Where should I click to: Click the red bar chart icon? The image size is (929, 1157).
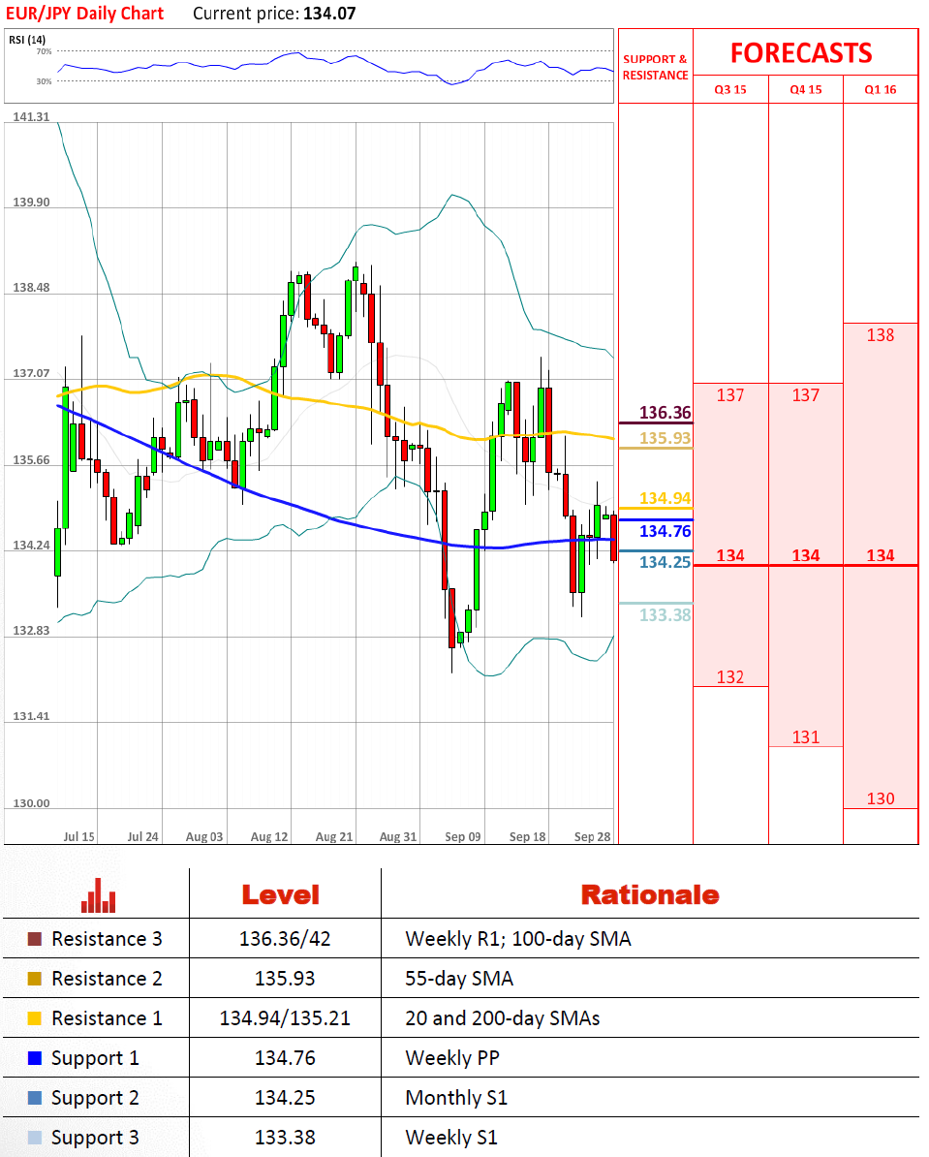click(98, 895)
